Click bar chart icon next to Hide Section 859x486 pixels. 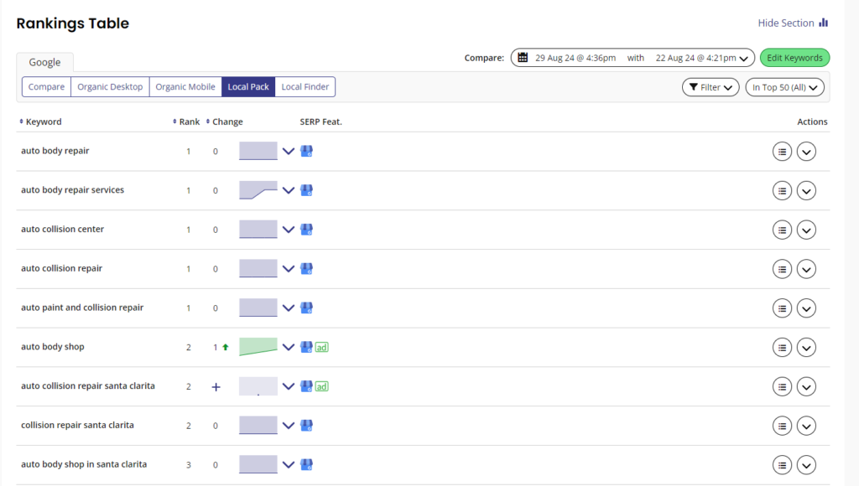[824, 23]
